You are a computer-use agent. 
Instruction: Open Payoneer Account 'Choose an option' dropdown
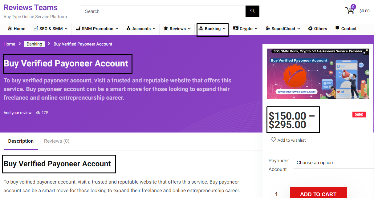click(x=334, y=163)
